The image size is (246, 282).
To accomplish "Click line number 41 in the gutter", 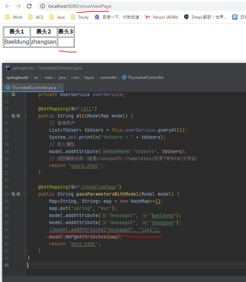I will click(6, 237).
